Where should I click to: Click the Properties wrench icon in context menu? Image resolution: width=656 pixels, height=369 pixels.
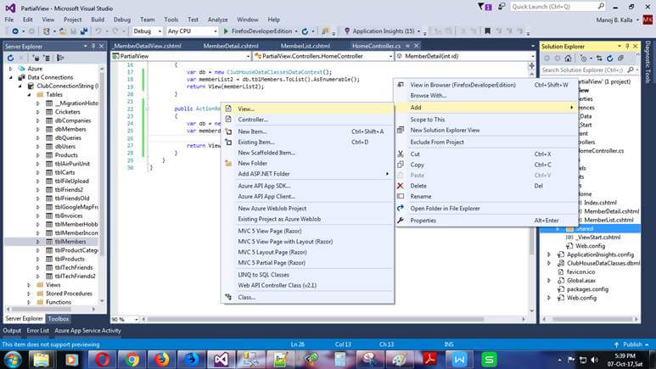pos(401,221)
